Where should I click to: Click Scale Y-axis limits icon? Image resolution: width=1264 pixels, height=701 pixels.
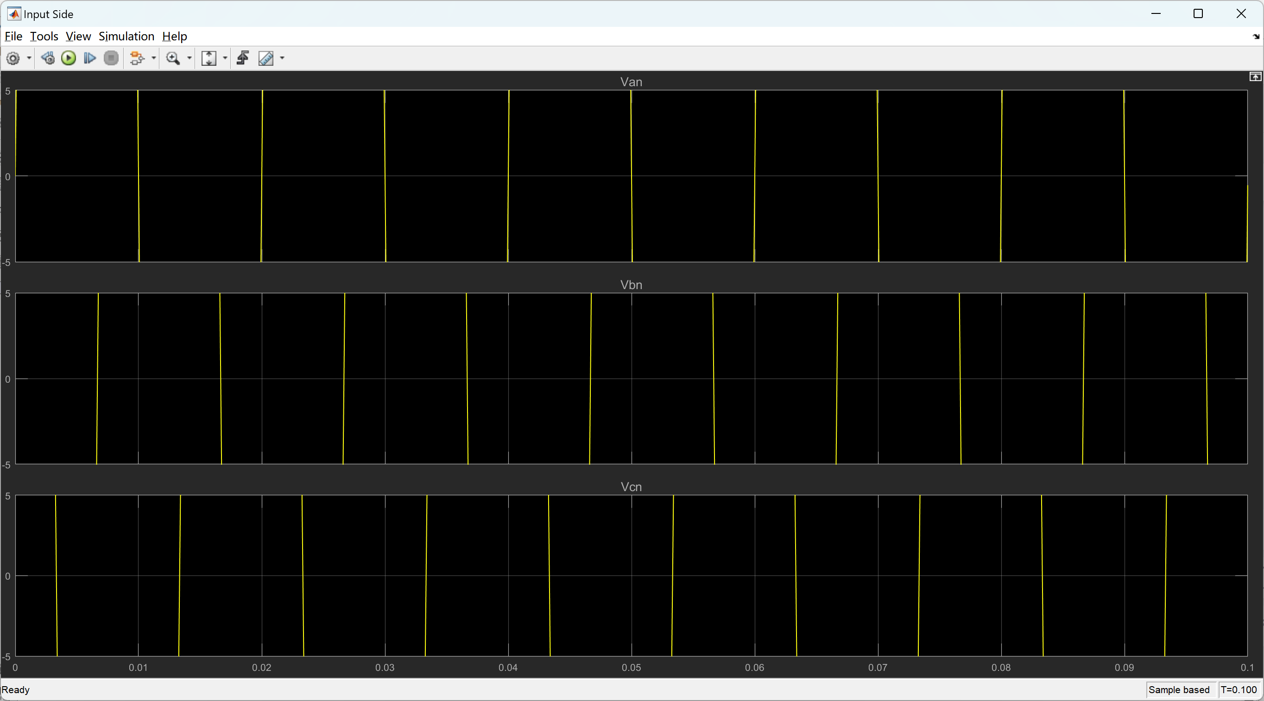[x=209, y=58]
